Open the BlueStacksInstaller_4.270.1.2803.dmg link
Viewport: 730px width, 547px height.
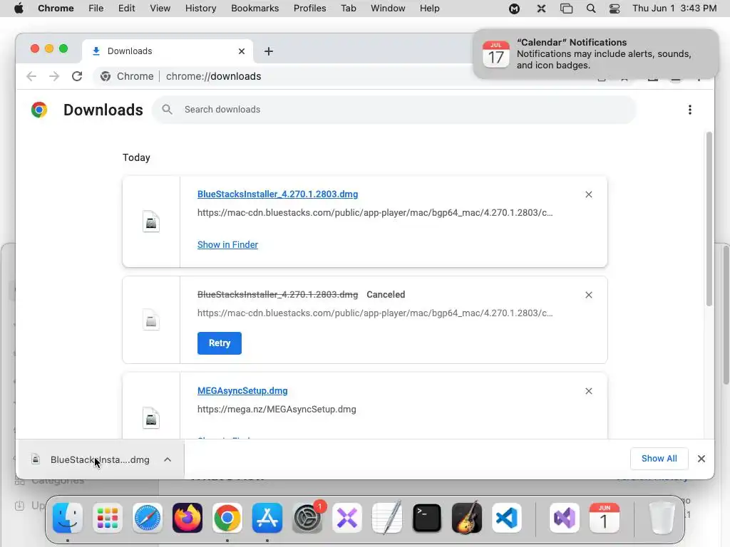tap(277, 194)
